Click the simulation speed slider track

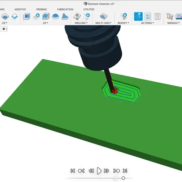click(x=99, y=178)
